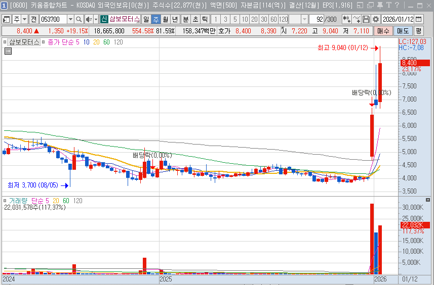Click moving average 60 legend in price chart
This screenshot has width=434, height=285.
click(x=106, y=42)
